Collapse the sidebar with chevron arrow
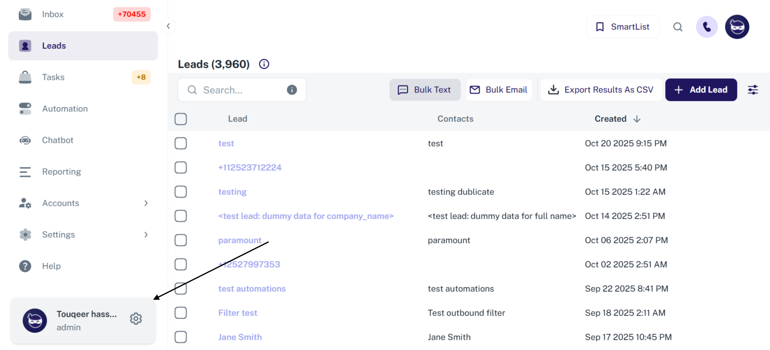 click(x=168, y=26)
